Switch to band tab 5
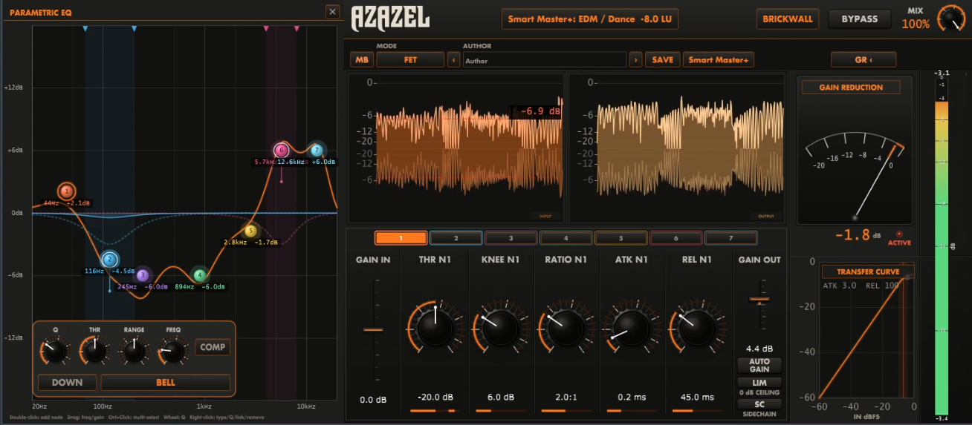Image resolution: width=972 pixels, height=425 pixels. [x=621, y=238]
